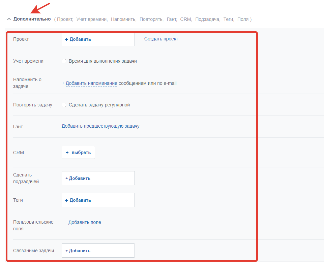Screen dimensions: 324x263
Task: Click CRM in the header summary
Action: tap(185, 19)
